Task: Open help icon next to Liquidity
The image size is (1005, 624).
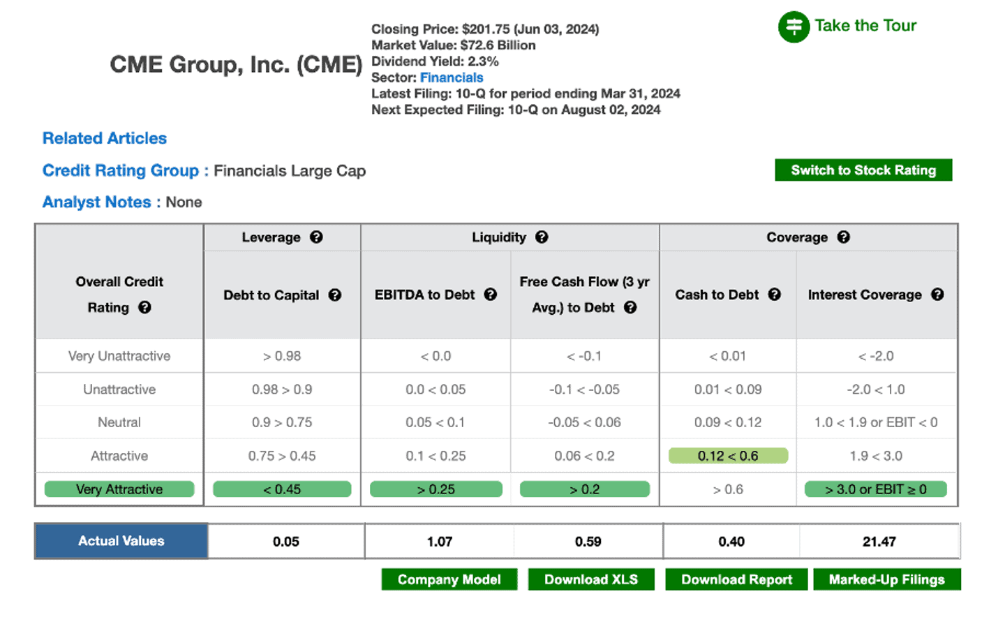Action: pos(542,237)
